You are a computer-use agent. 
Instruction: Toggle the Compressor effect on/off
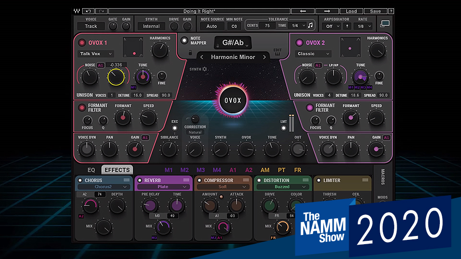point(199,180)
